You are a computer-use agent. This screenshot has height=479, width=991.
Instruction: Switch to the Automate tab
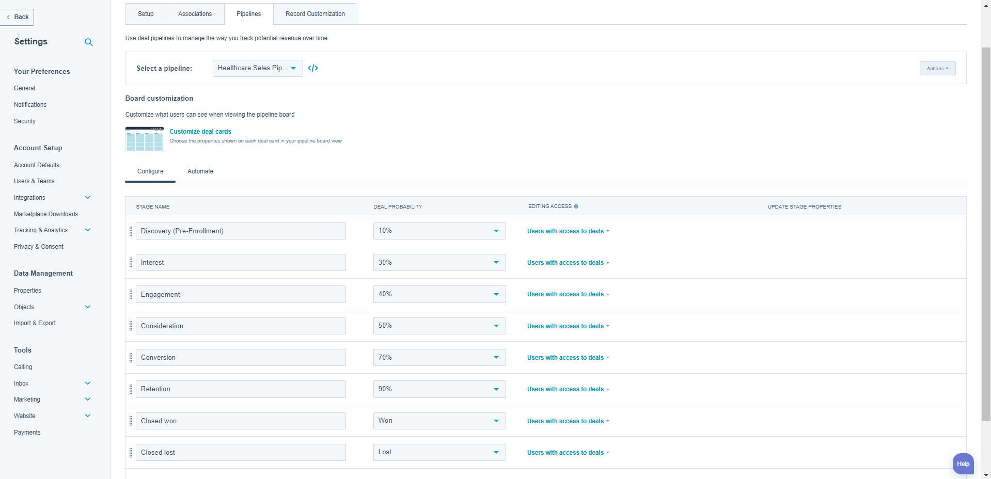click(x=200, y=171)
